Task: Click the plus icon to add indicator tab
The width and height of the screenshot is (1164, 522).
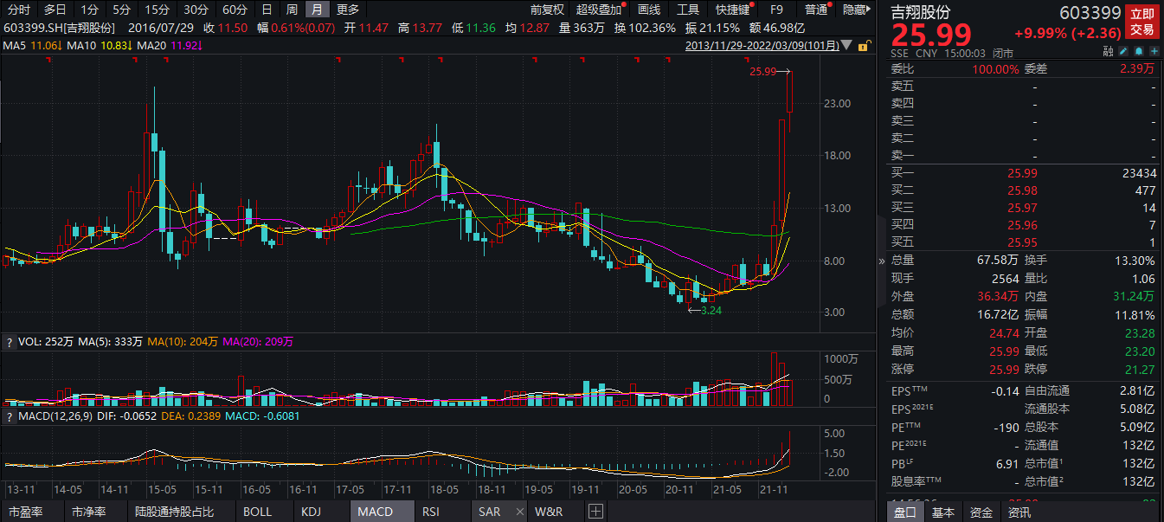Action: point(595,512)
